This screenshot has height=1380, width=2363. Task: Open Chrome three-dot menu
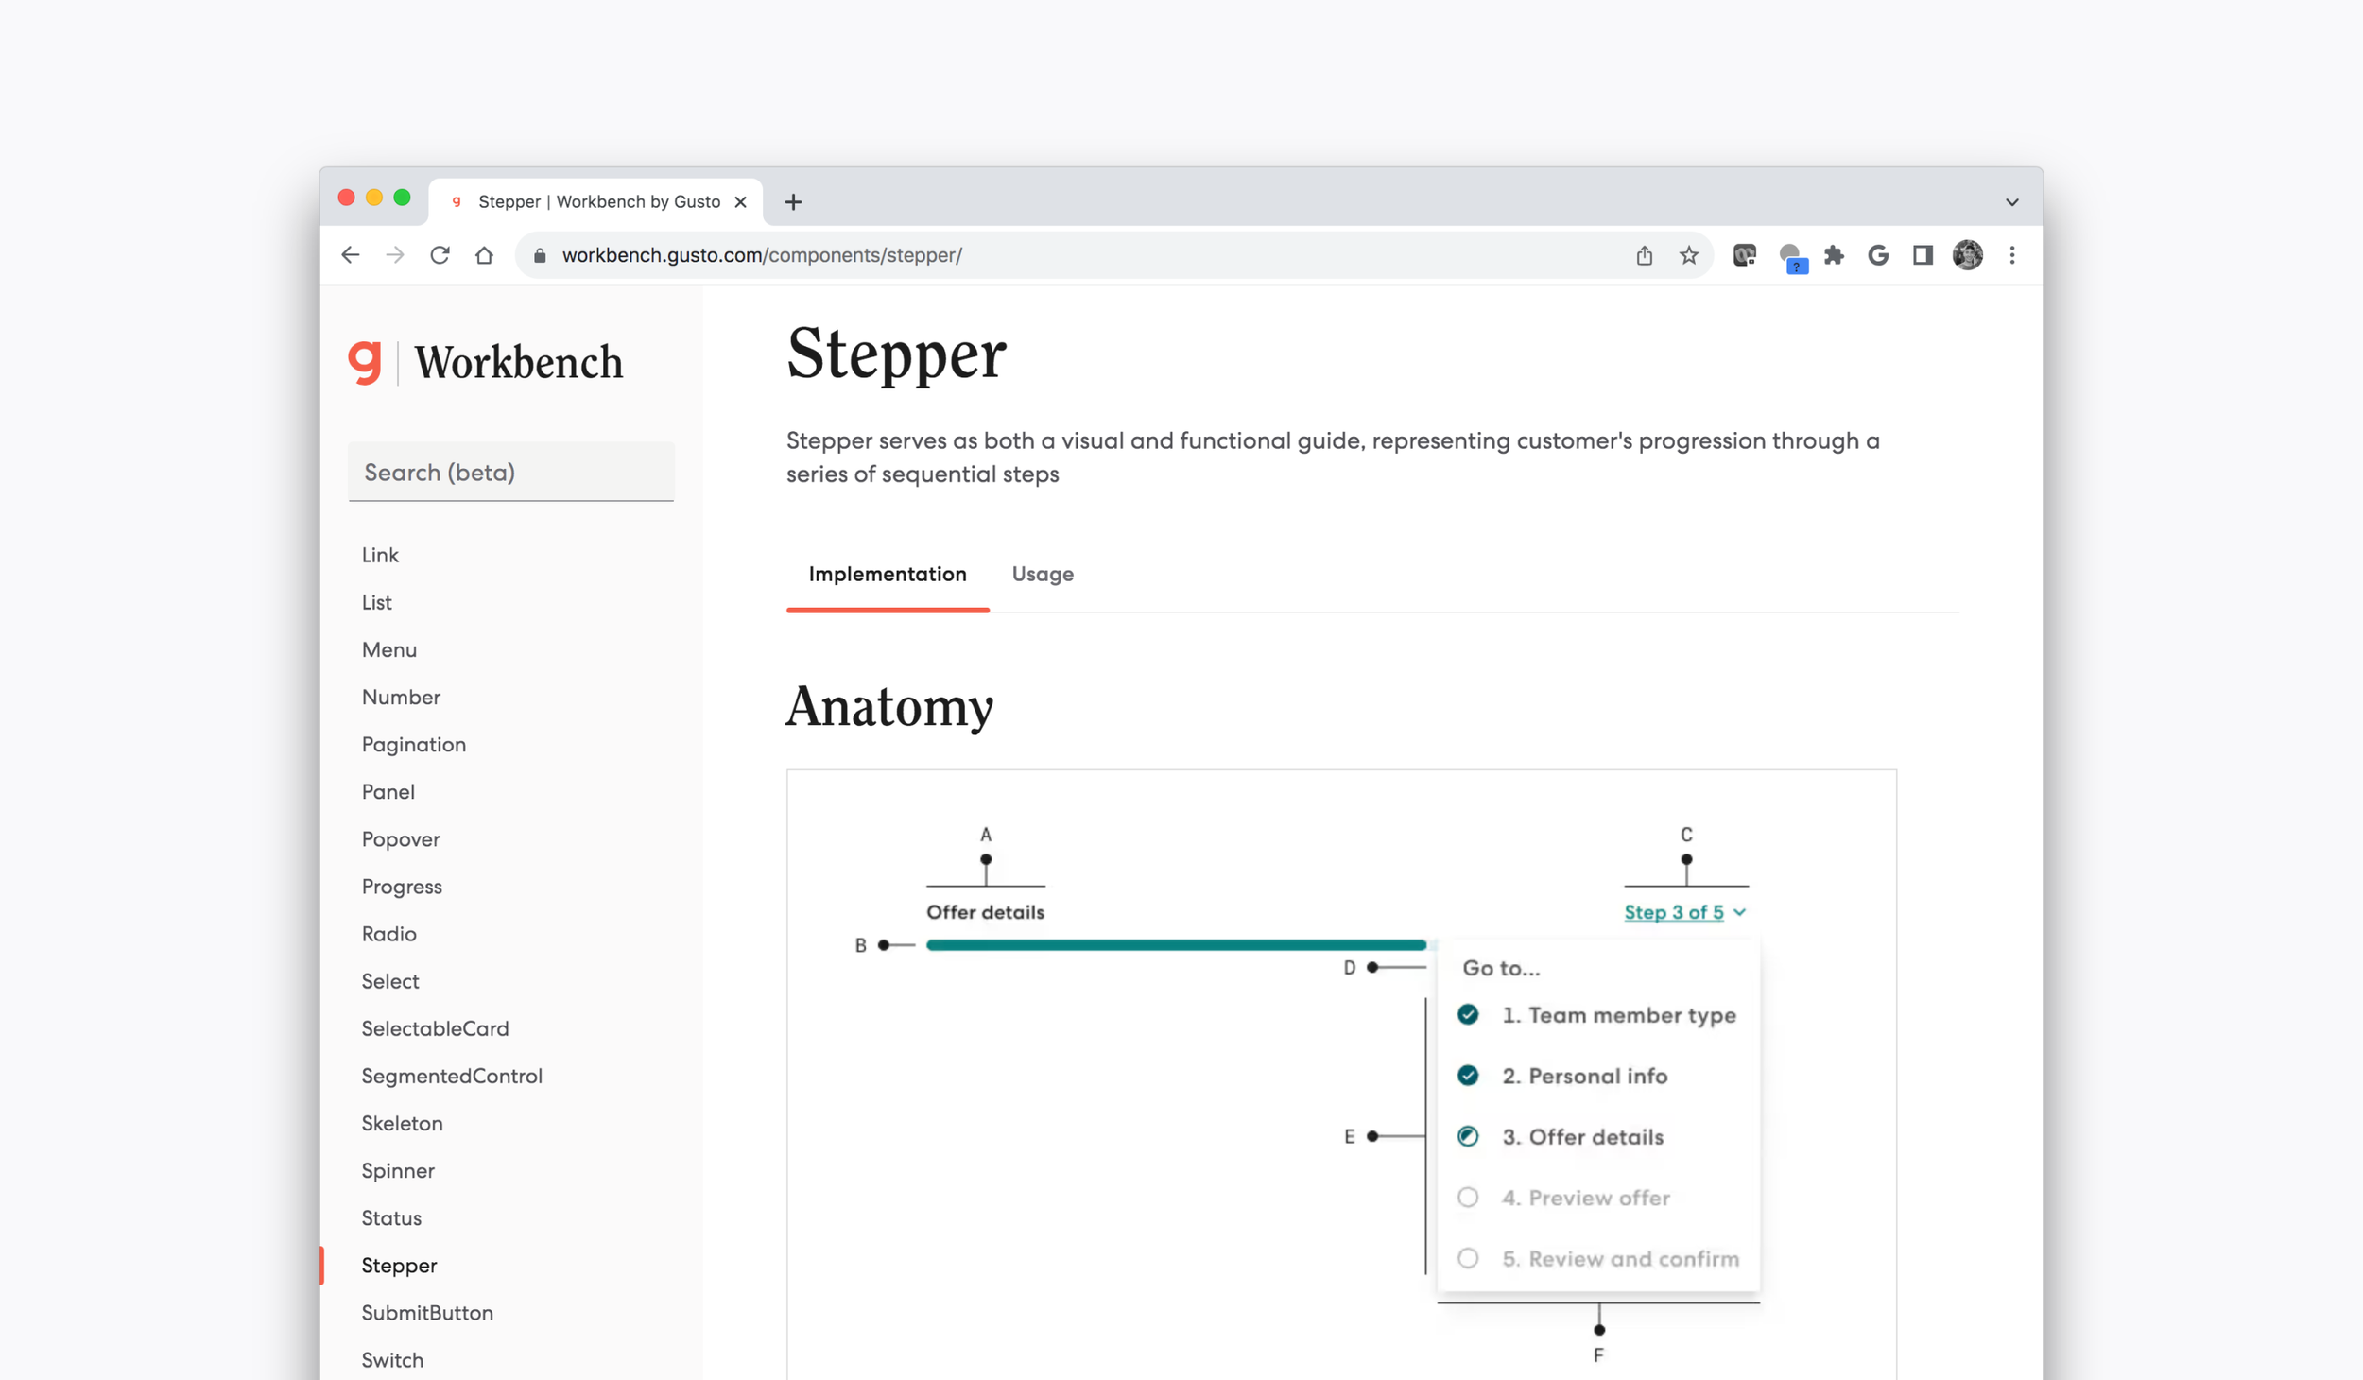2012,255
